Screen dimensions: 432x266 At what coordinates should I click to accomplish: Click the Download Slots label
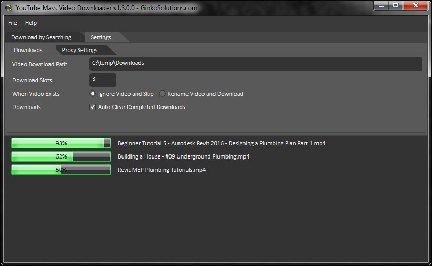(x=32, y=80)
